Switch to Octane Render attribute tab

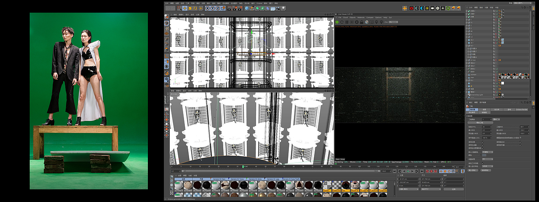click(521, 109)
